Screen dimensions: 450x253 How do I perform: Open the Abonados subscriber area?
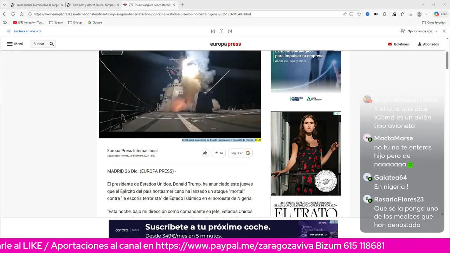pos(428,44)
